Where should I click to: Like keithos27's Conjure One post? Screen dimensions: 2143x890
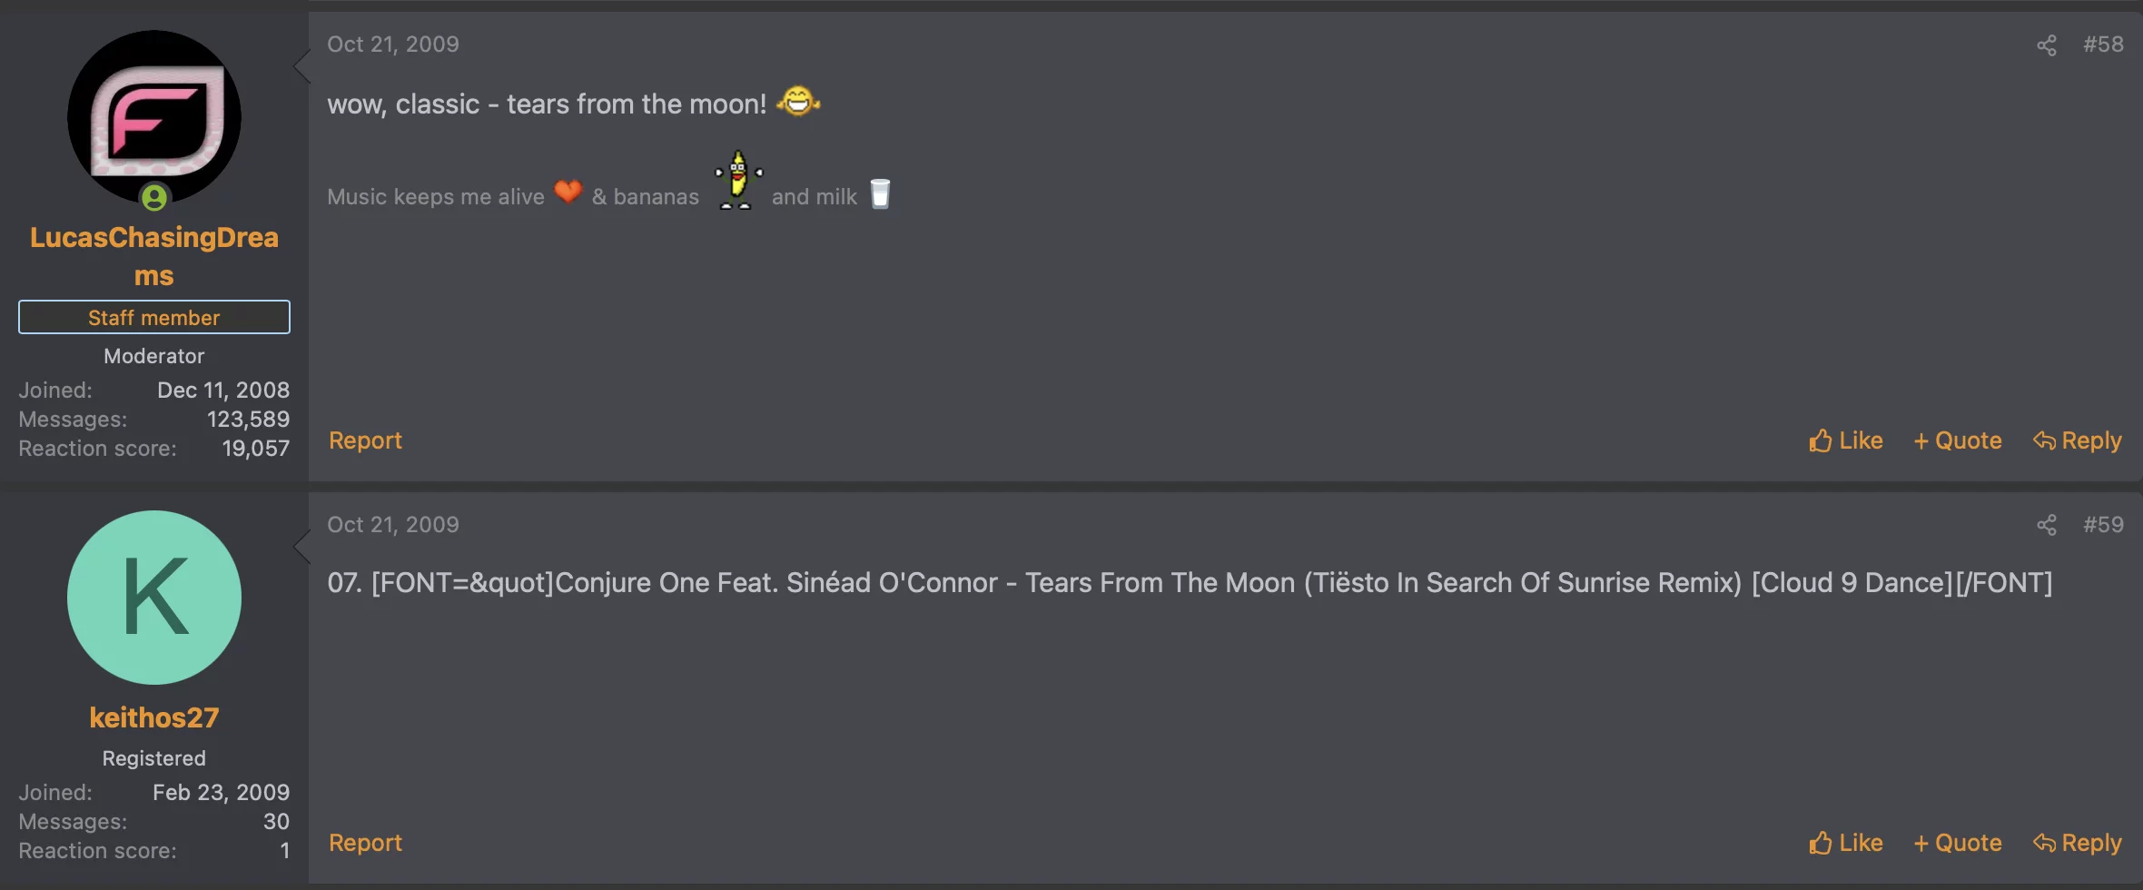tap(1845, 843)
